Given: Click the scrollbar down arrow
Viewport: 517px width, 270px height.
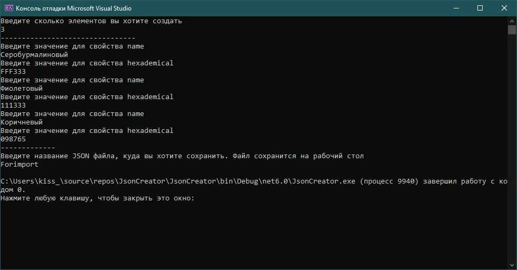Looking at the screenshot, I should 512,265.
